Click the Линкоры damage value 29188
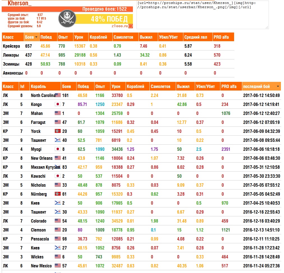 [80, 55]
